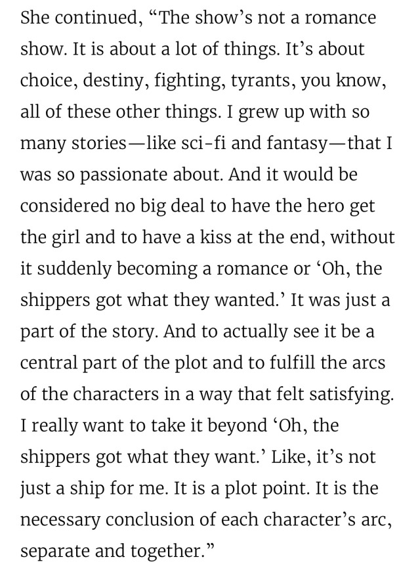Click the word "necessary" starting a line
The height and width of the screenshot is (570, 420).
60,520
